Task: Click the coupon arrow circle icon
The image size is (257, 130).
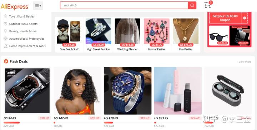Action: tap(245, 18)
